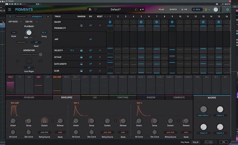This screenshot has width=238, height=145.
Task: Toggle the FX power button
Action: tap(184, 9)
